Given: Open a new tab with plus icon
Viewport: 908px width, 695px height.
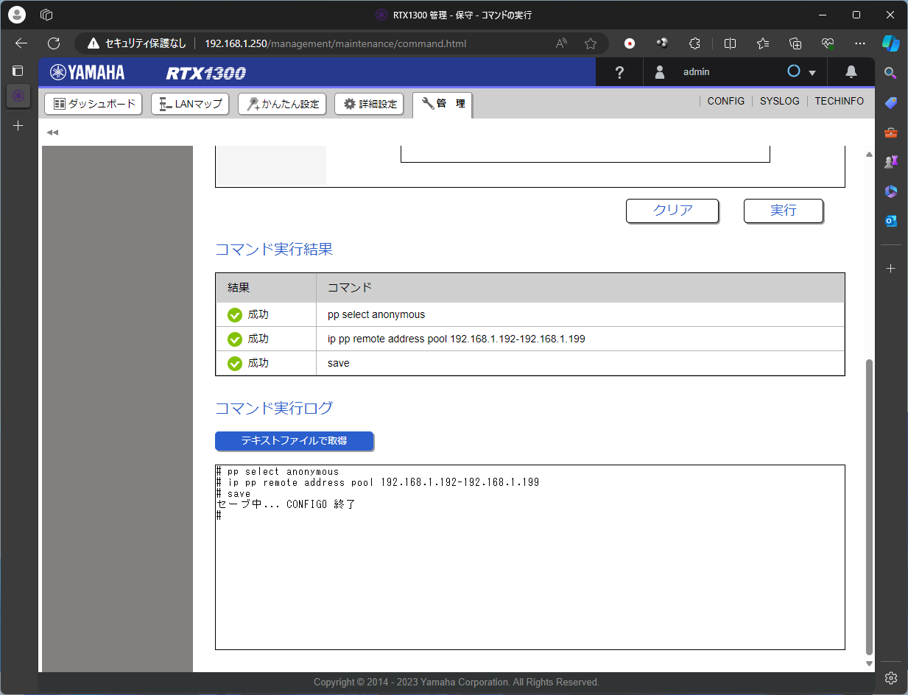Looking at the screenshot, I should pyautogui.click(x=18, y=126).
